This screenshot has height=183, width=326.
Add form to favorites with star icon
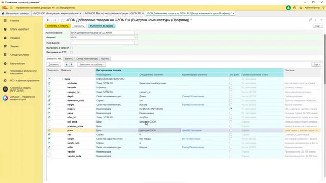tap(62, 20)
